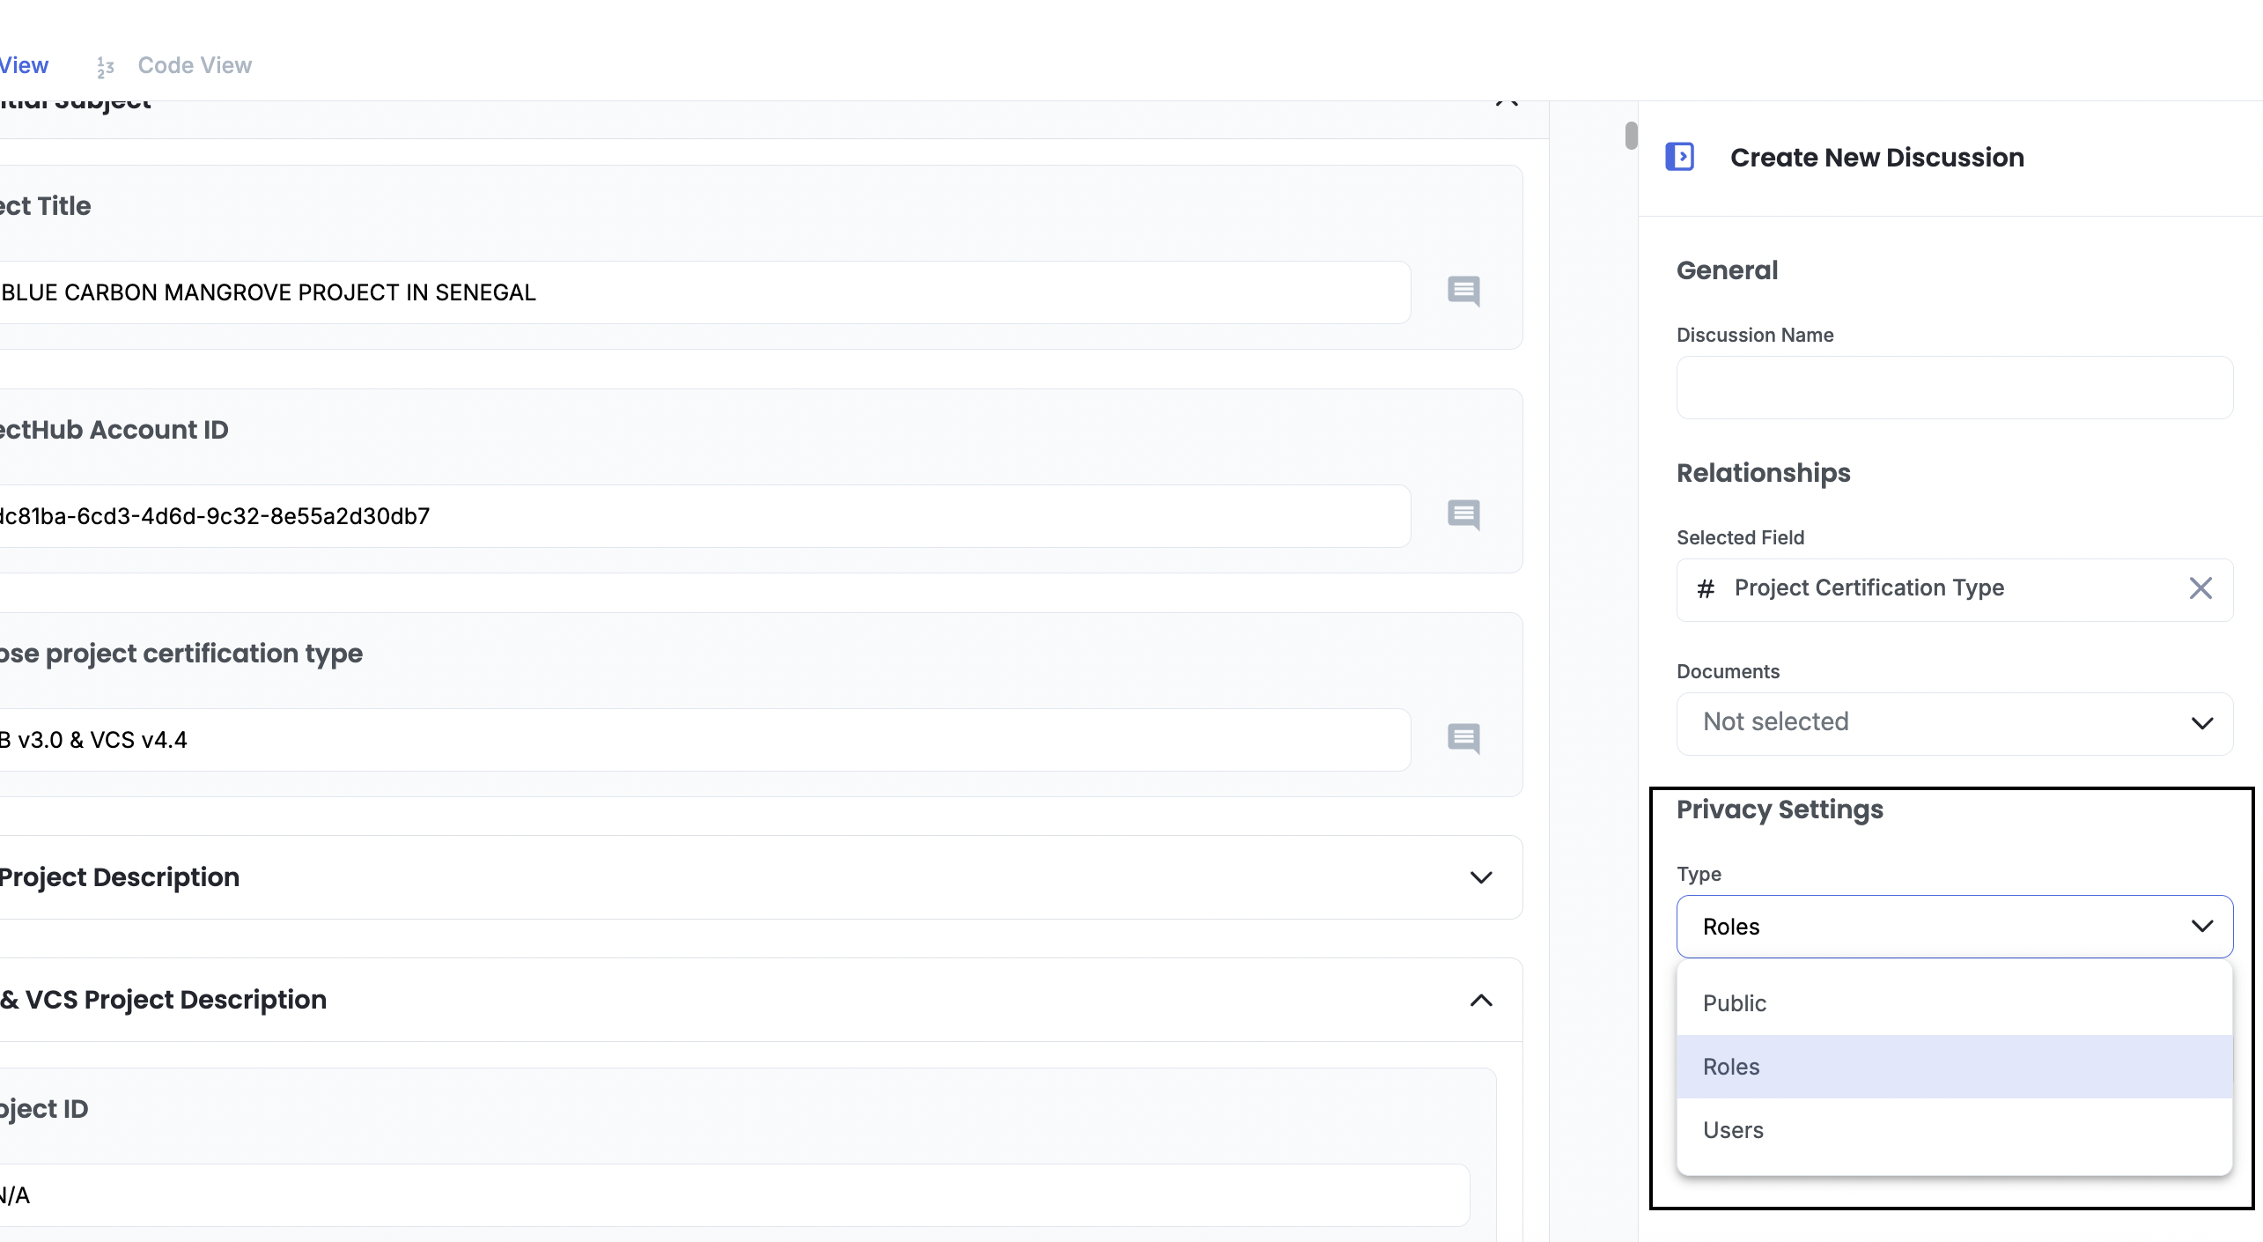Screen dimensions: 2263x1242
Task: Click the Code View numbered list icon
Action: (x=106, y=66)
